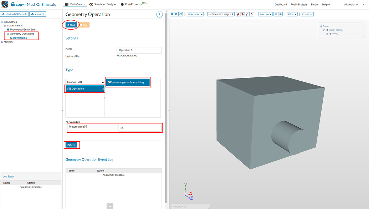Toggle visibility of solid_0 in the Scene tree
Screen dimensions: 369x209
(x=330, y=34)
